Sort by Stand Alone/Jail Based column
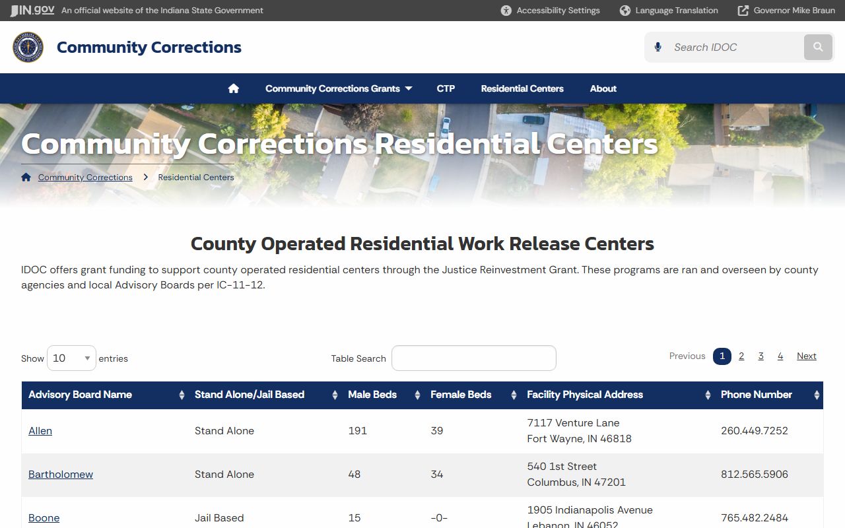The width and height of the screenshot is (845, 528). click(265, 395)
